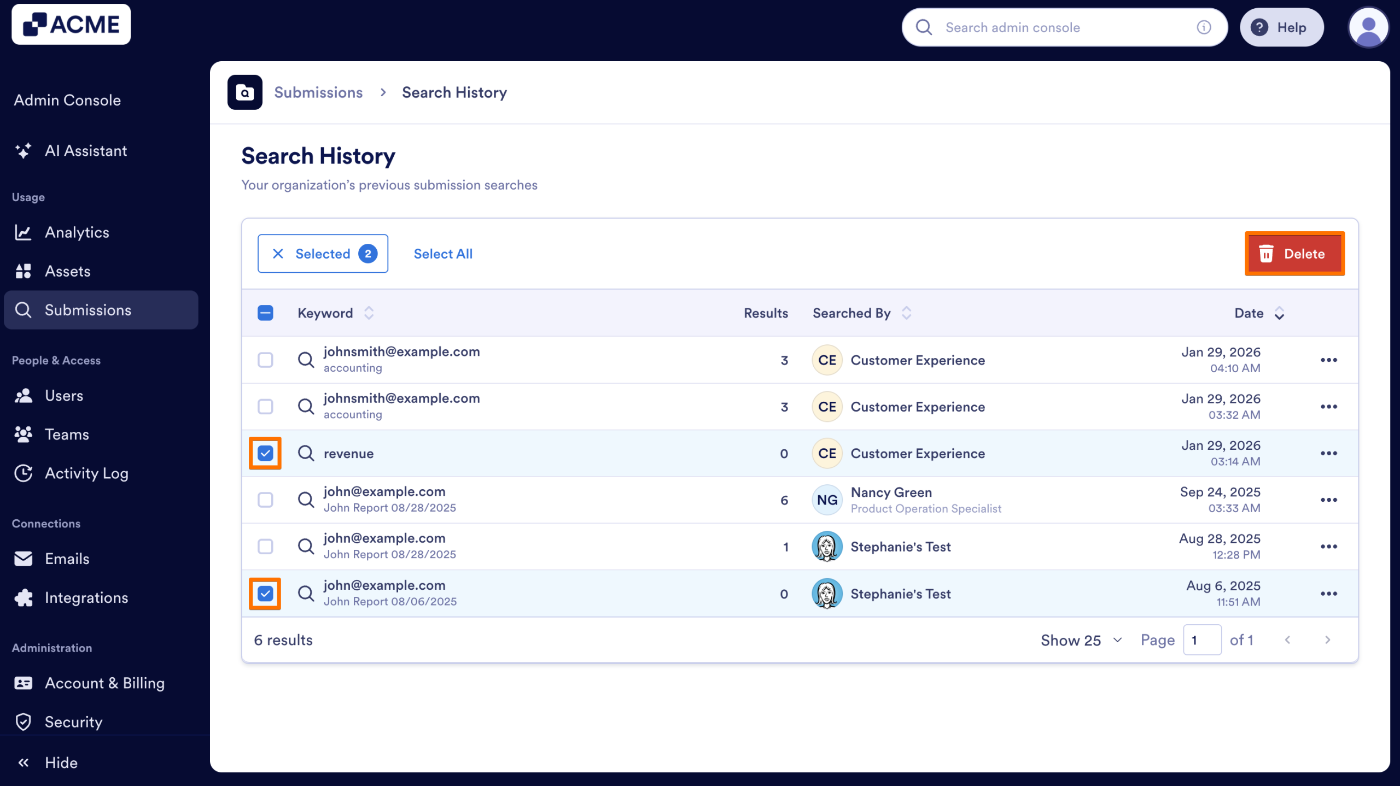
Task: Click the Delete button
Action: 1295,253
